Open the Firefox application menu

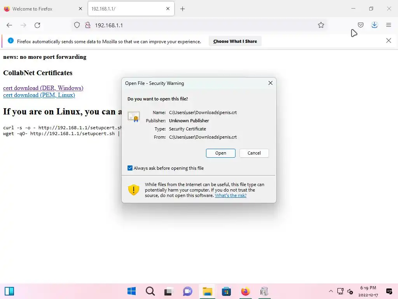[x=388, y=25]
